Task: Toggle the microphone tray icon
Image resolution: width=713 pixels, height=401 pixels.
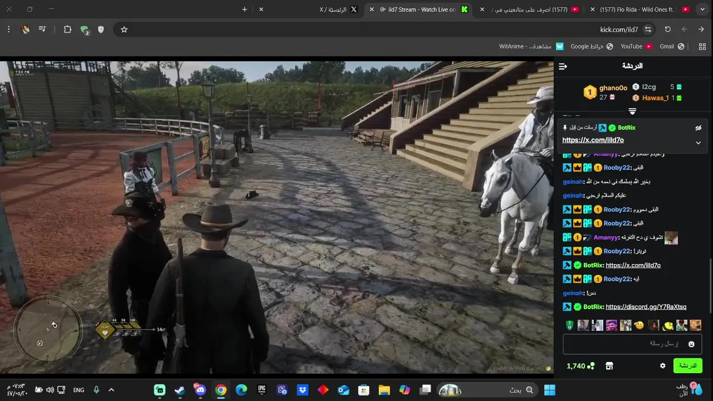Action: click(x=96, y=390)
